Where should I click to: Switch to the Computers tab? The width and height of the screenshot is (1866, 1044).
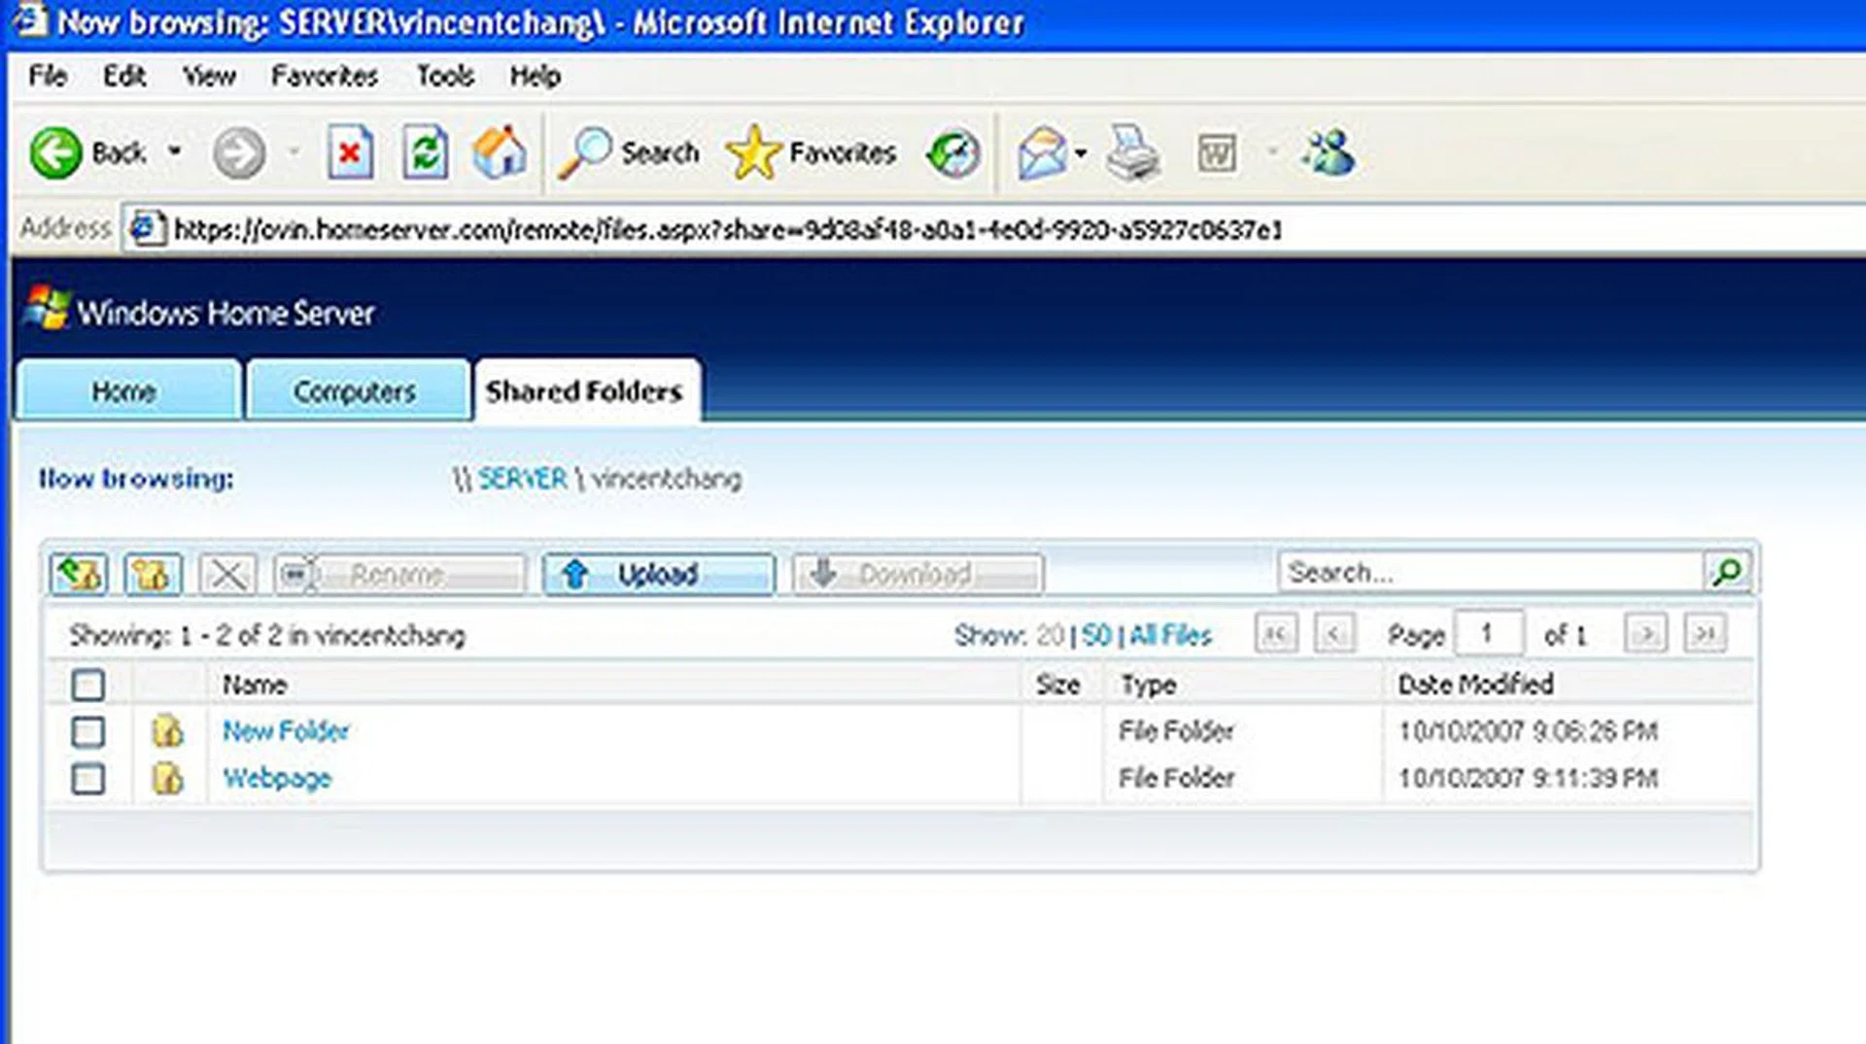[356, 390]
